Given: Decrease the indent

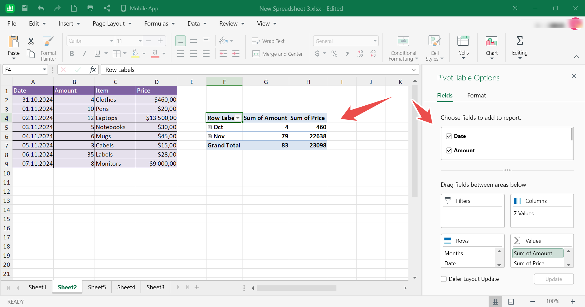Looking at the screenshot, I should pos(223,54).
